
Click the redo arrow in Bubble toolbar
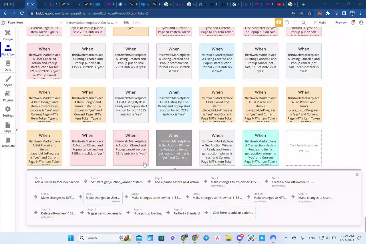(295, 23)
